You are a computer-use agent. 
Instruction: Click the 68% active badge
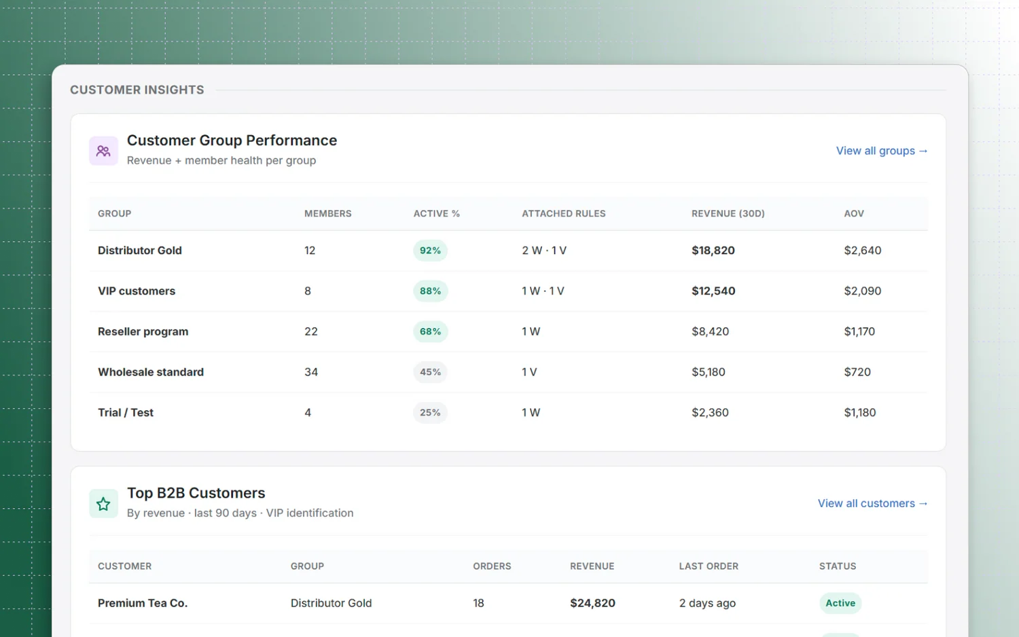click(x=430, y=331)
